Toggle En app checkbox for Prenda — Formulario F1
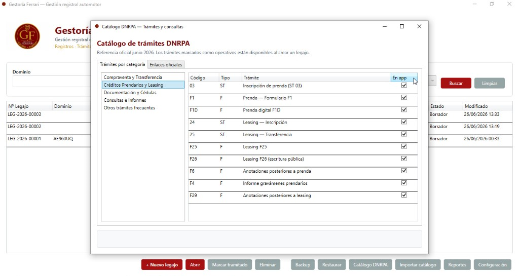 click(404, 98)
